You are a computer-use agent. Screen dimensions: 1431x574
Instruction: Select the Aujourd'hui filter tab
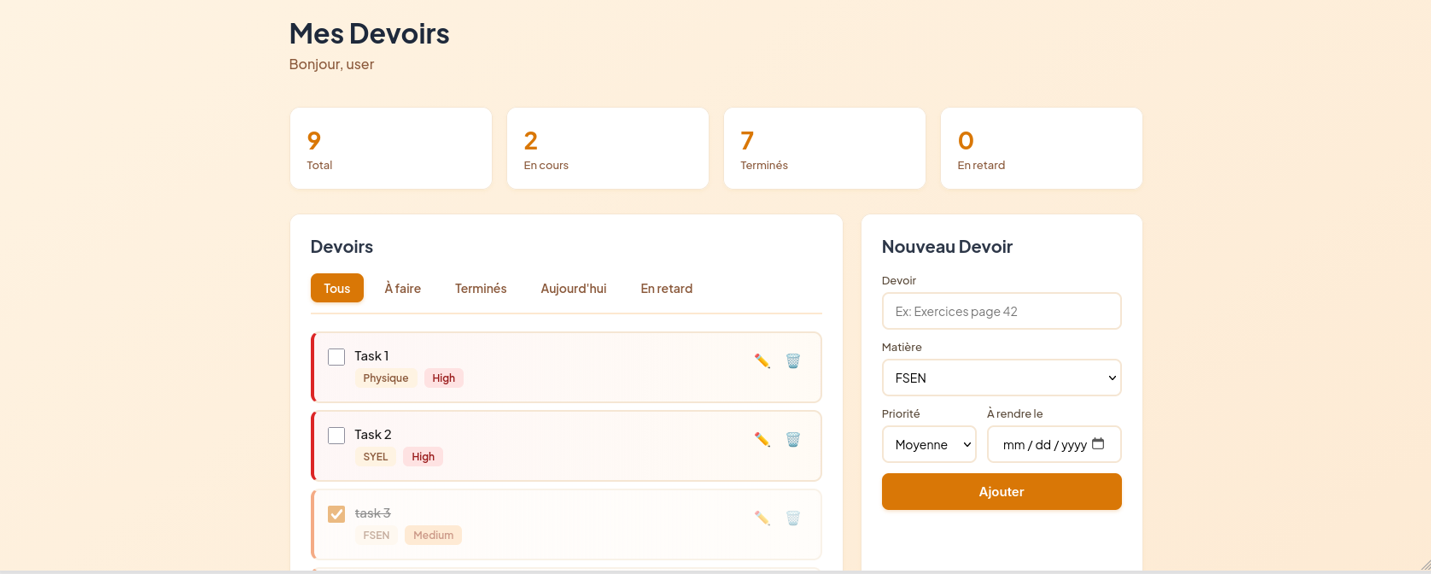coord(573,289)
